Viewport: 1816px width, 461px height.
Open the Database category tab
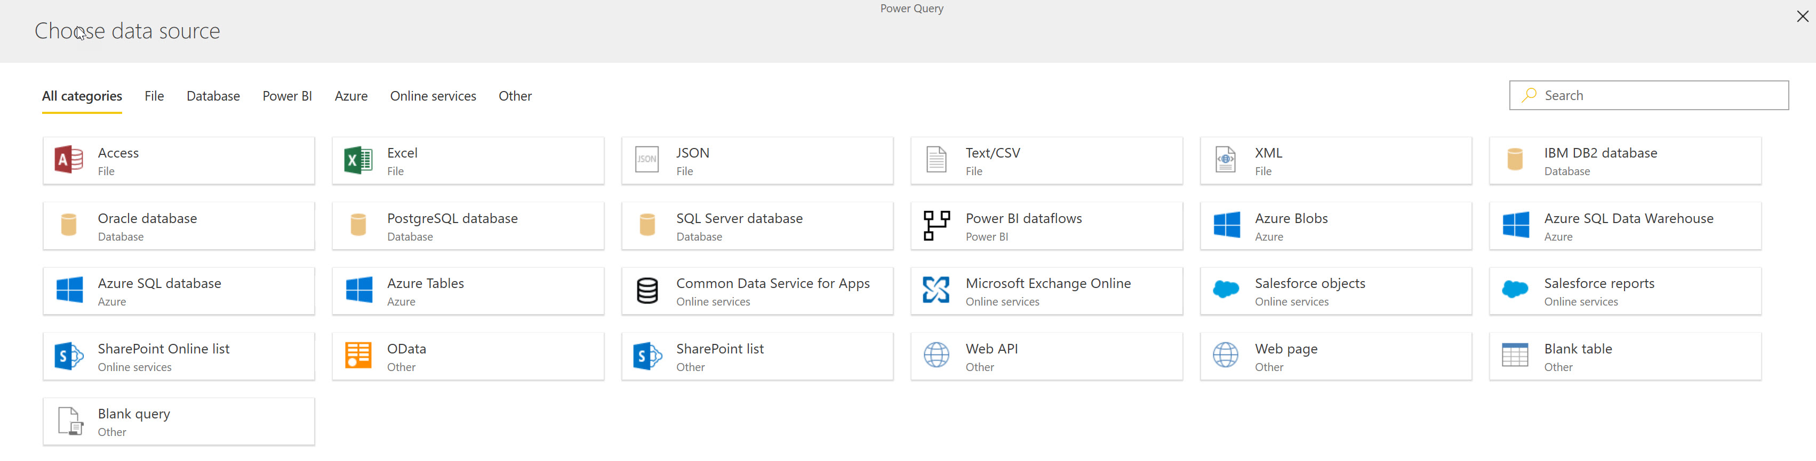[213, 96]
